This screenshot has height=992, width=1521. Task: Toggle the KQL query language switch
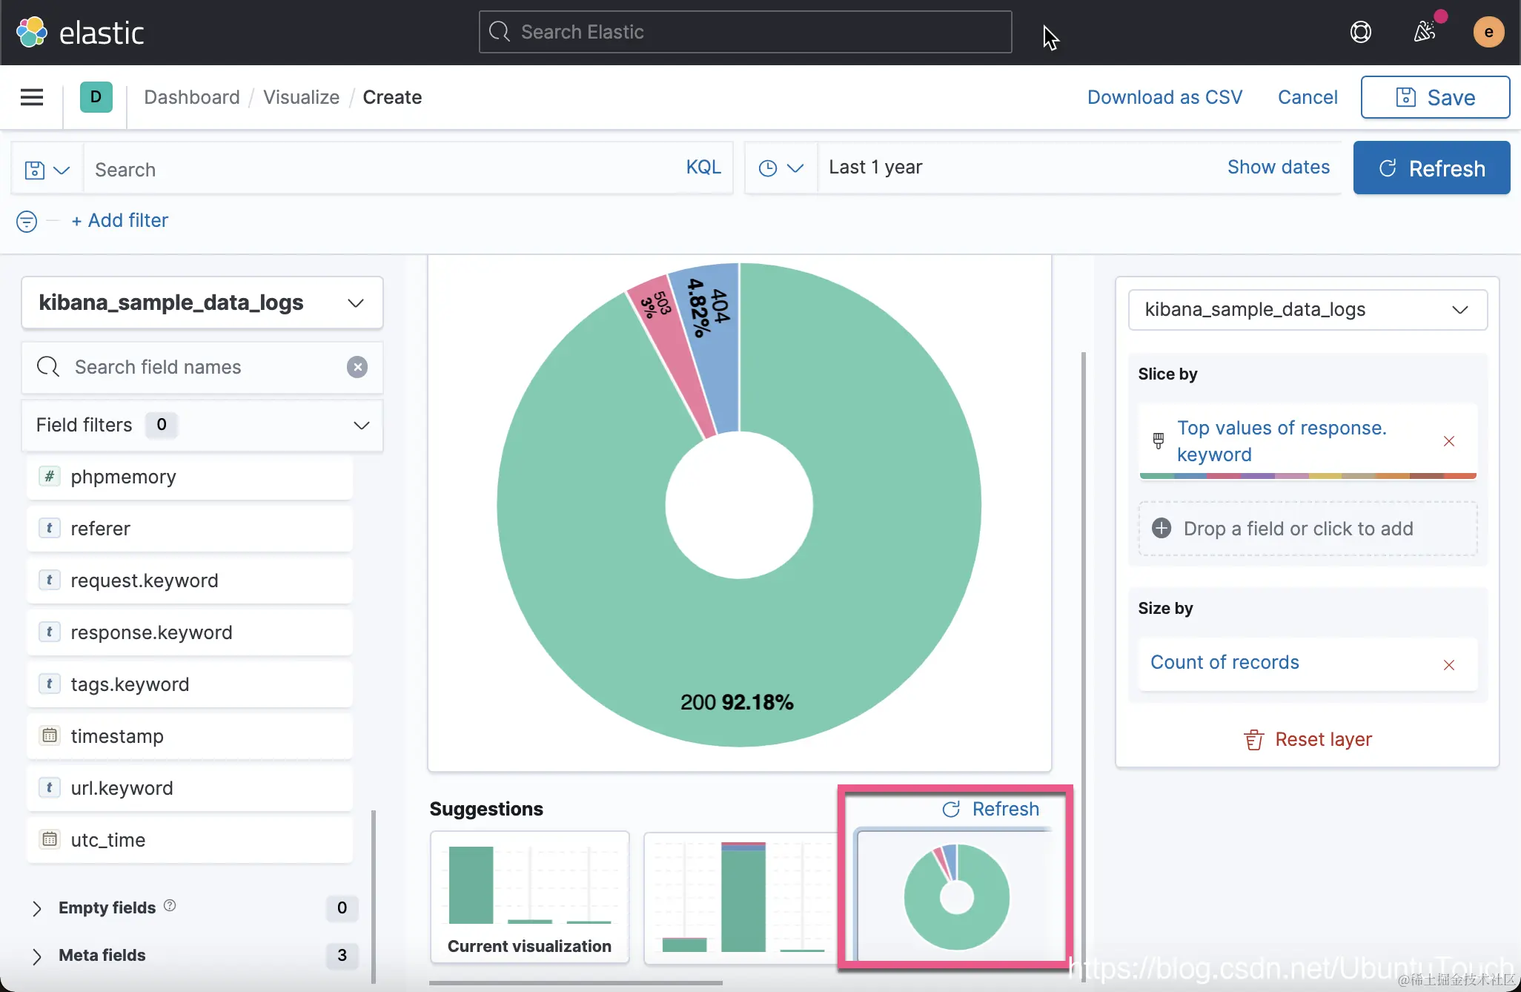click(703, 168)
